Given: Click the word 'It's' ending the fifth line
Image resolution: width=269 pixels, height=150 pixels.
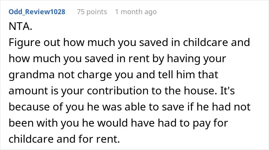Looking at the screenshot, I should (x=227, y=91).
